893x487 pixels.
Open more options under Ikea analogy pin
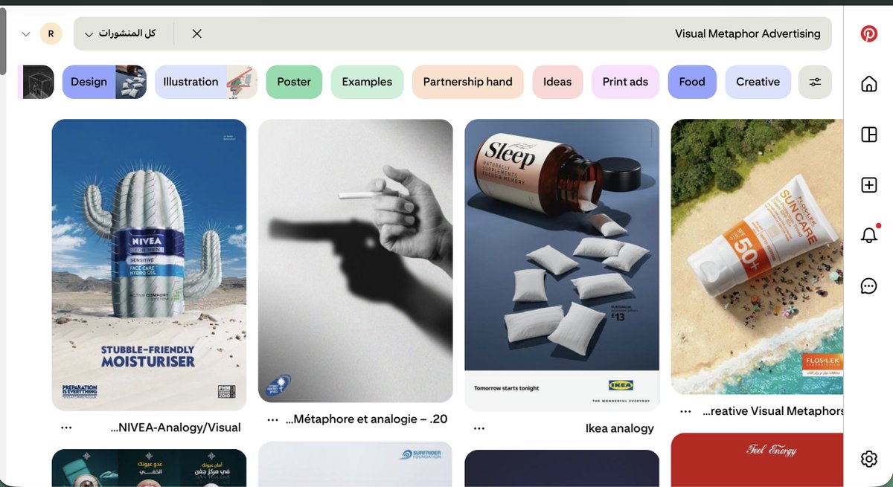coord(479,428)
